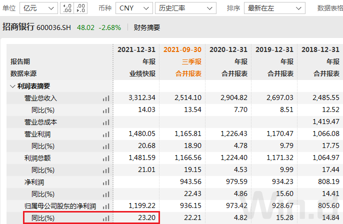343x224 pixels.
Task: Select the 2021-09-30 column header
Action: pos(182,49)
